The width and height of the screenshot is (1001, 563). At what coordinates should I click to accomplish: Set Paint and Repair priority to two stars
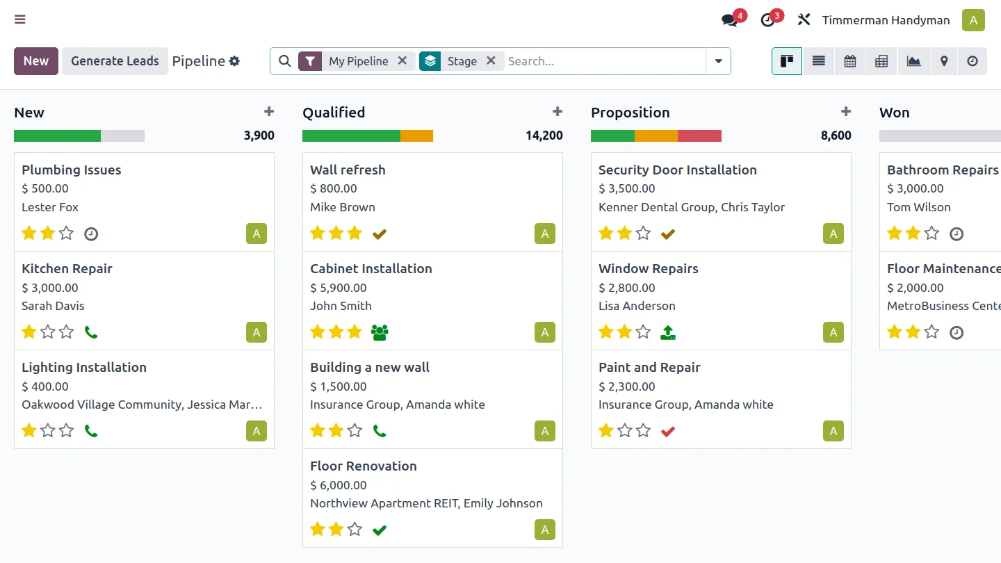click(624, 431)
